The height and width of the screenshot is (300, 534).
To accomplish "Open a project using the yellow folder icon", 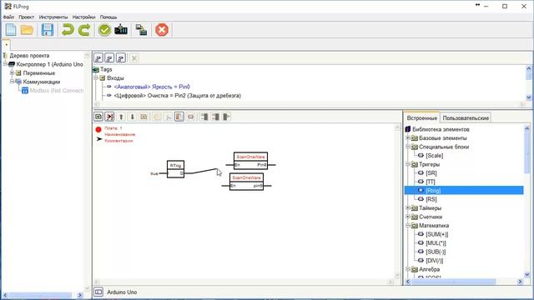I will click(27, 30).
